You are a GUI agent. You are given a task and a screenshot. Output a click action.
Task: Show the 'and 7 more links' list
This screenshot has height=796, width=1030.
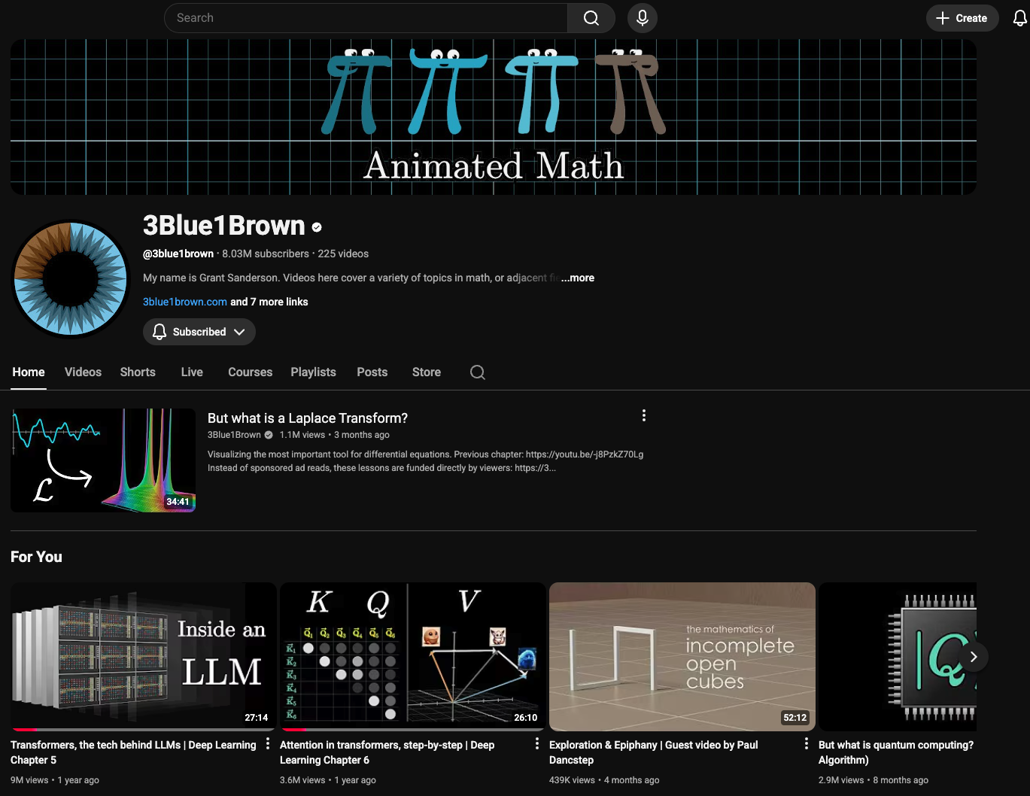[269, 302]
